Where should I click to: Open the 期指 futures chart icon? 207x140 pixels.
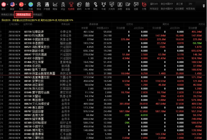tap(55, 4)
